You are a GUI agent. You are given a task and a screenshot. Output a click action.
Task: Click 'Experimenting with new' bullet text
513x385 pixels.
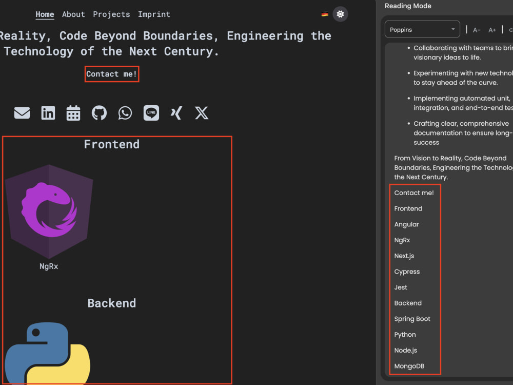point(463,78)
